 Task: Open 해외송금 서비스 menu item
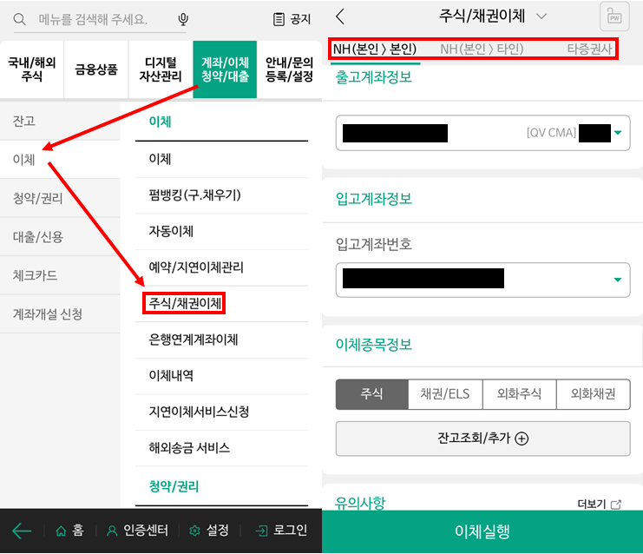[x=221, y=448]
